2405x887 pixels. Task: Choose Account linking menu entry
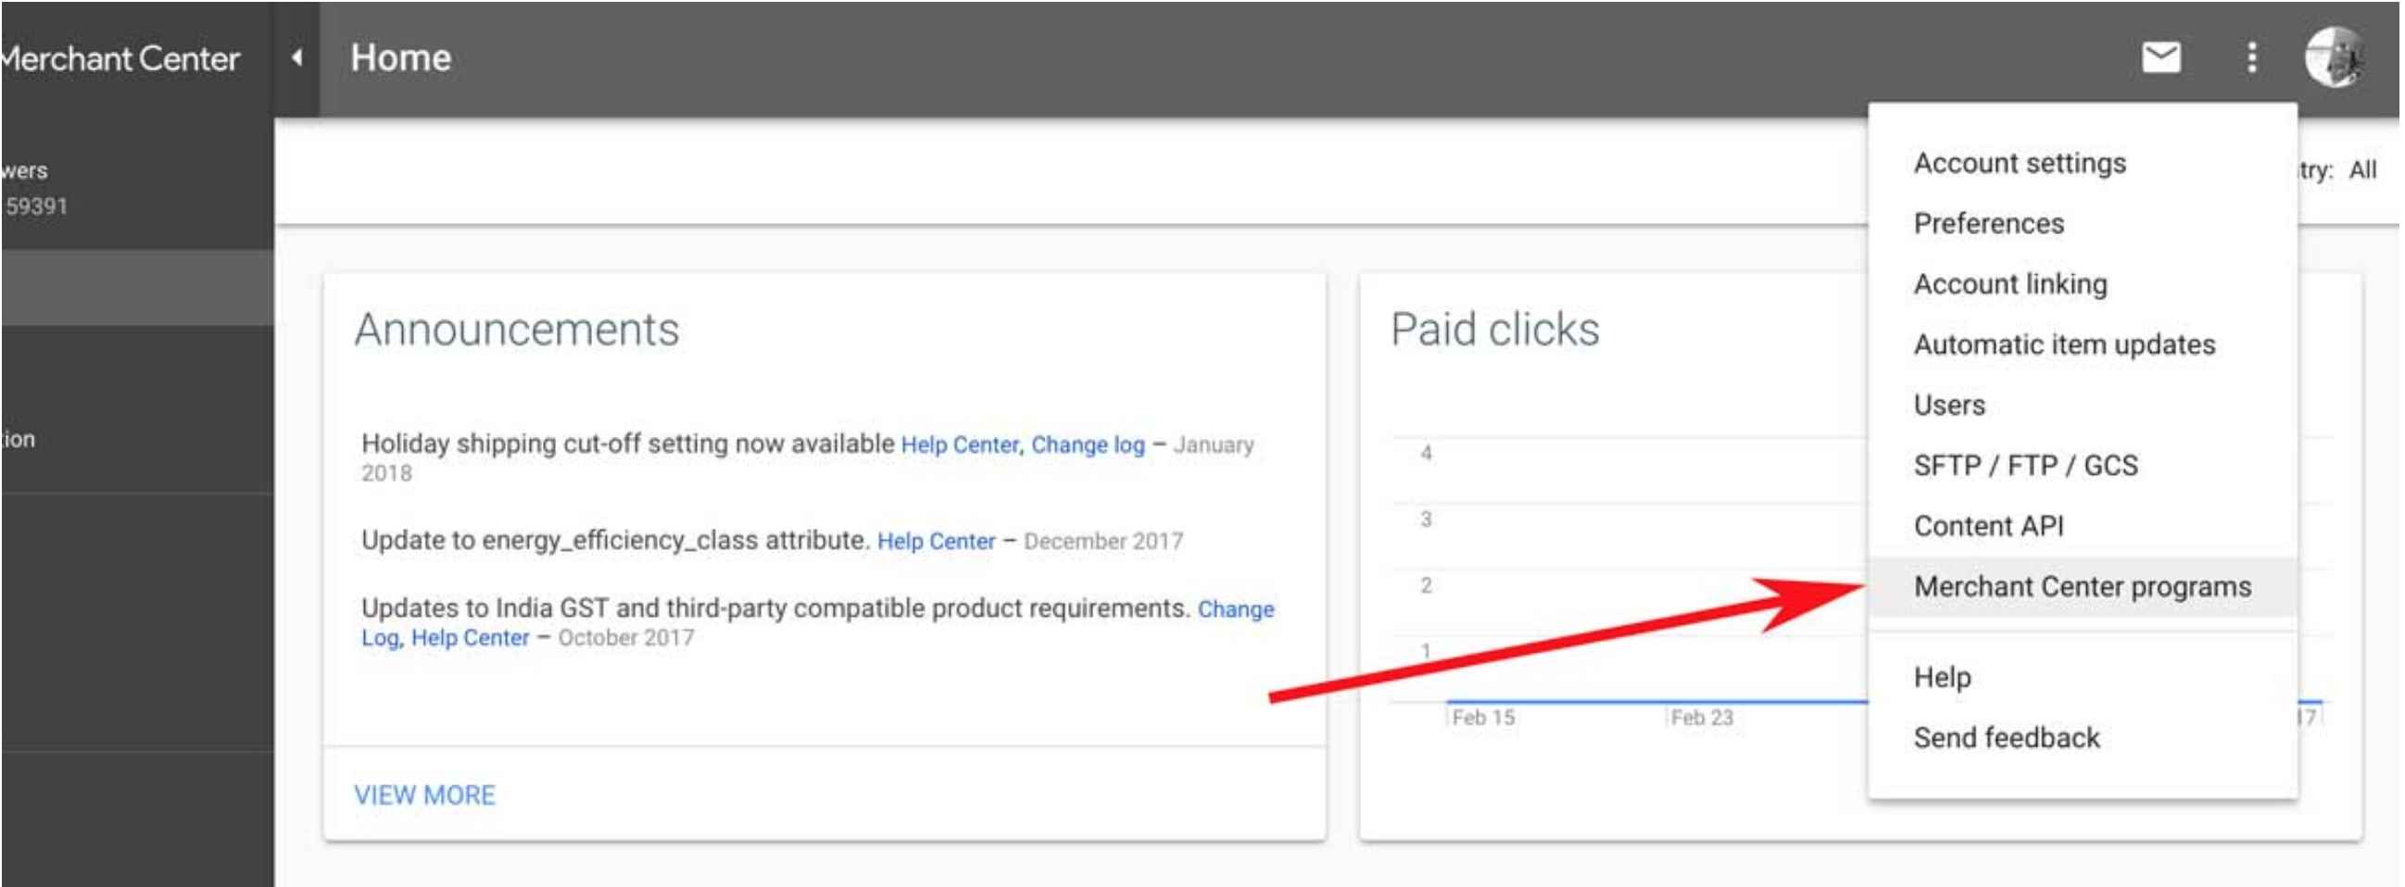point(2082,283)
